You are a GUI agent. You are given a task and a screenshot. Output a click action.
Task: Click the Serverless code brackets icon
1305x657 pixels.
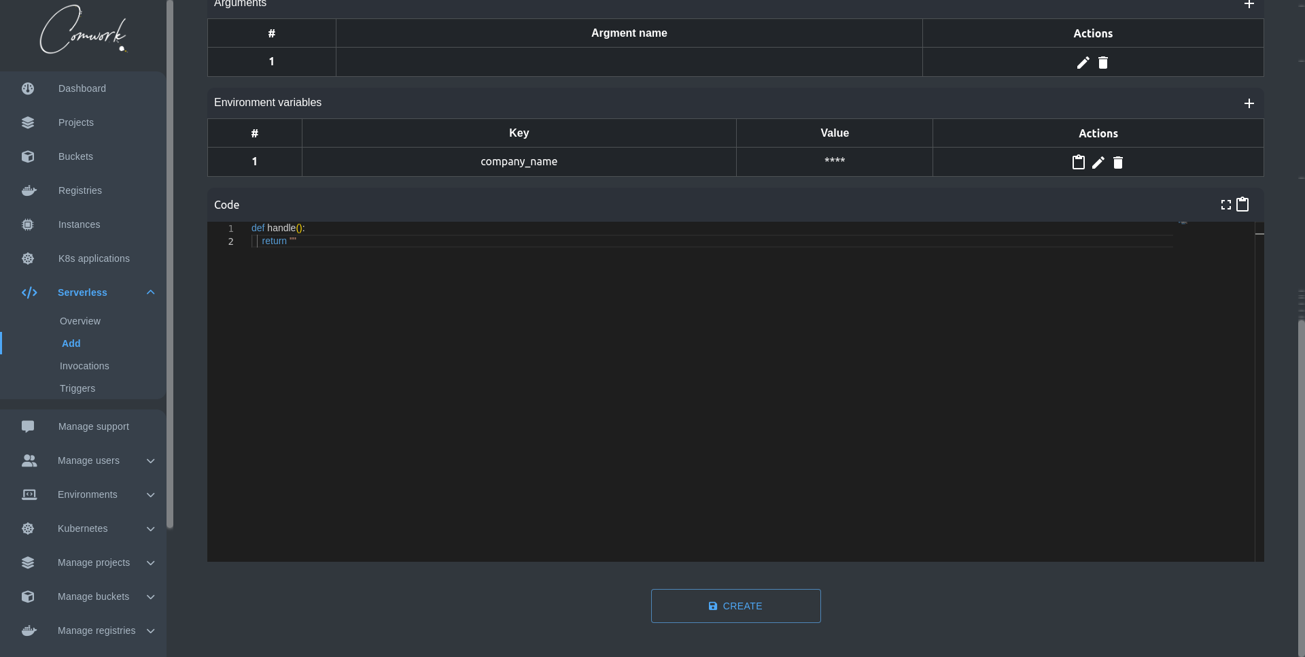29,292
